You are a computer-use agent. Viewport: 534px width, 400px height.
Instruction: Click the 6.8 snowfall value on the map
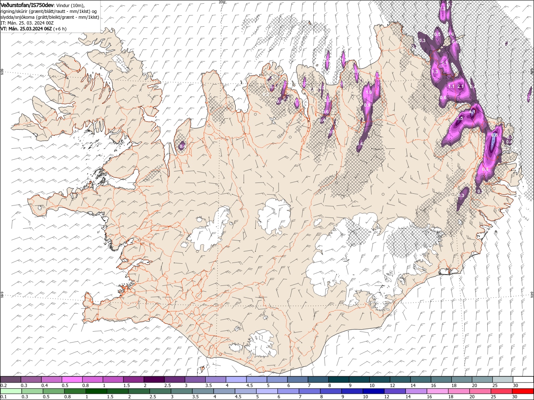[x=495, y=135]
